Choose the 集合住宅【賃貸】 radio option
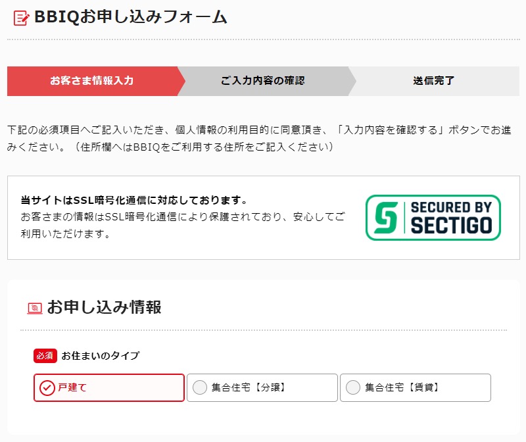The width and height of the screenshot is (526, 442). [x=416, y=387]
